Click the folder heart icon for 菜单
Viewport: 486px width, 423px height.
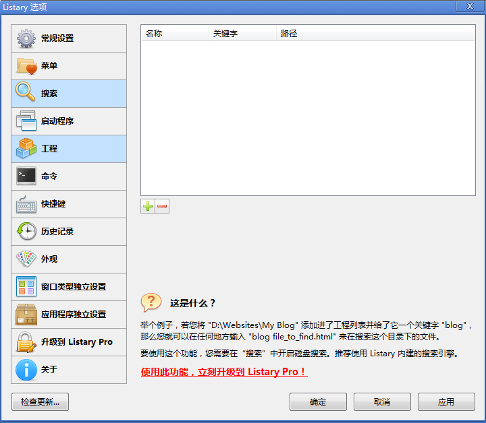(26, 66)
